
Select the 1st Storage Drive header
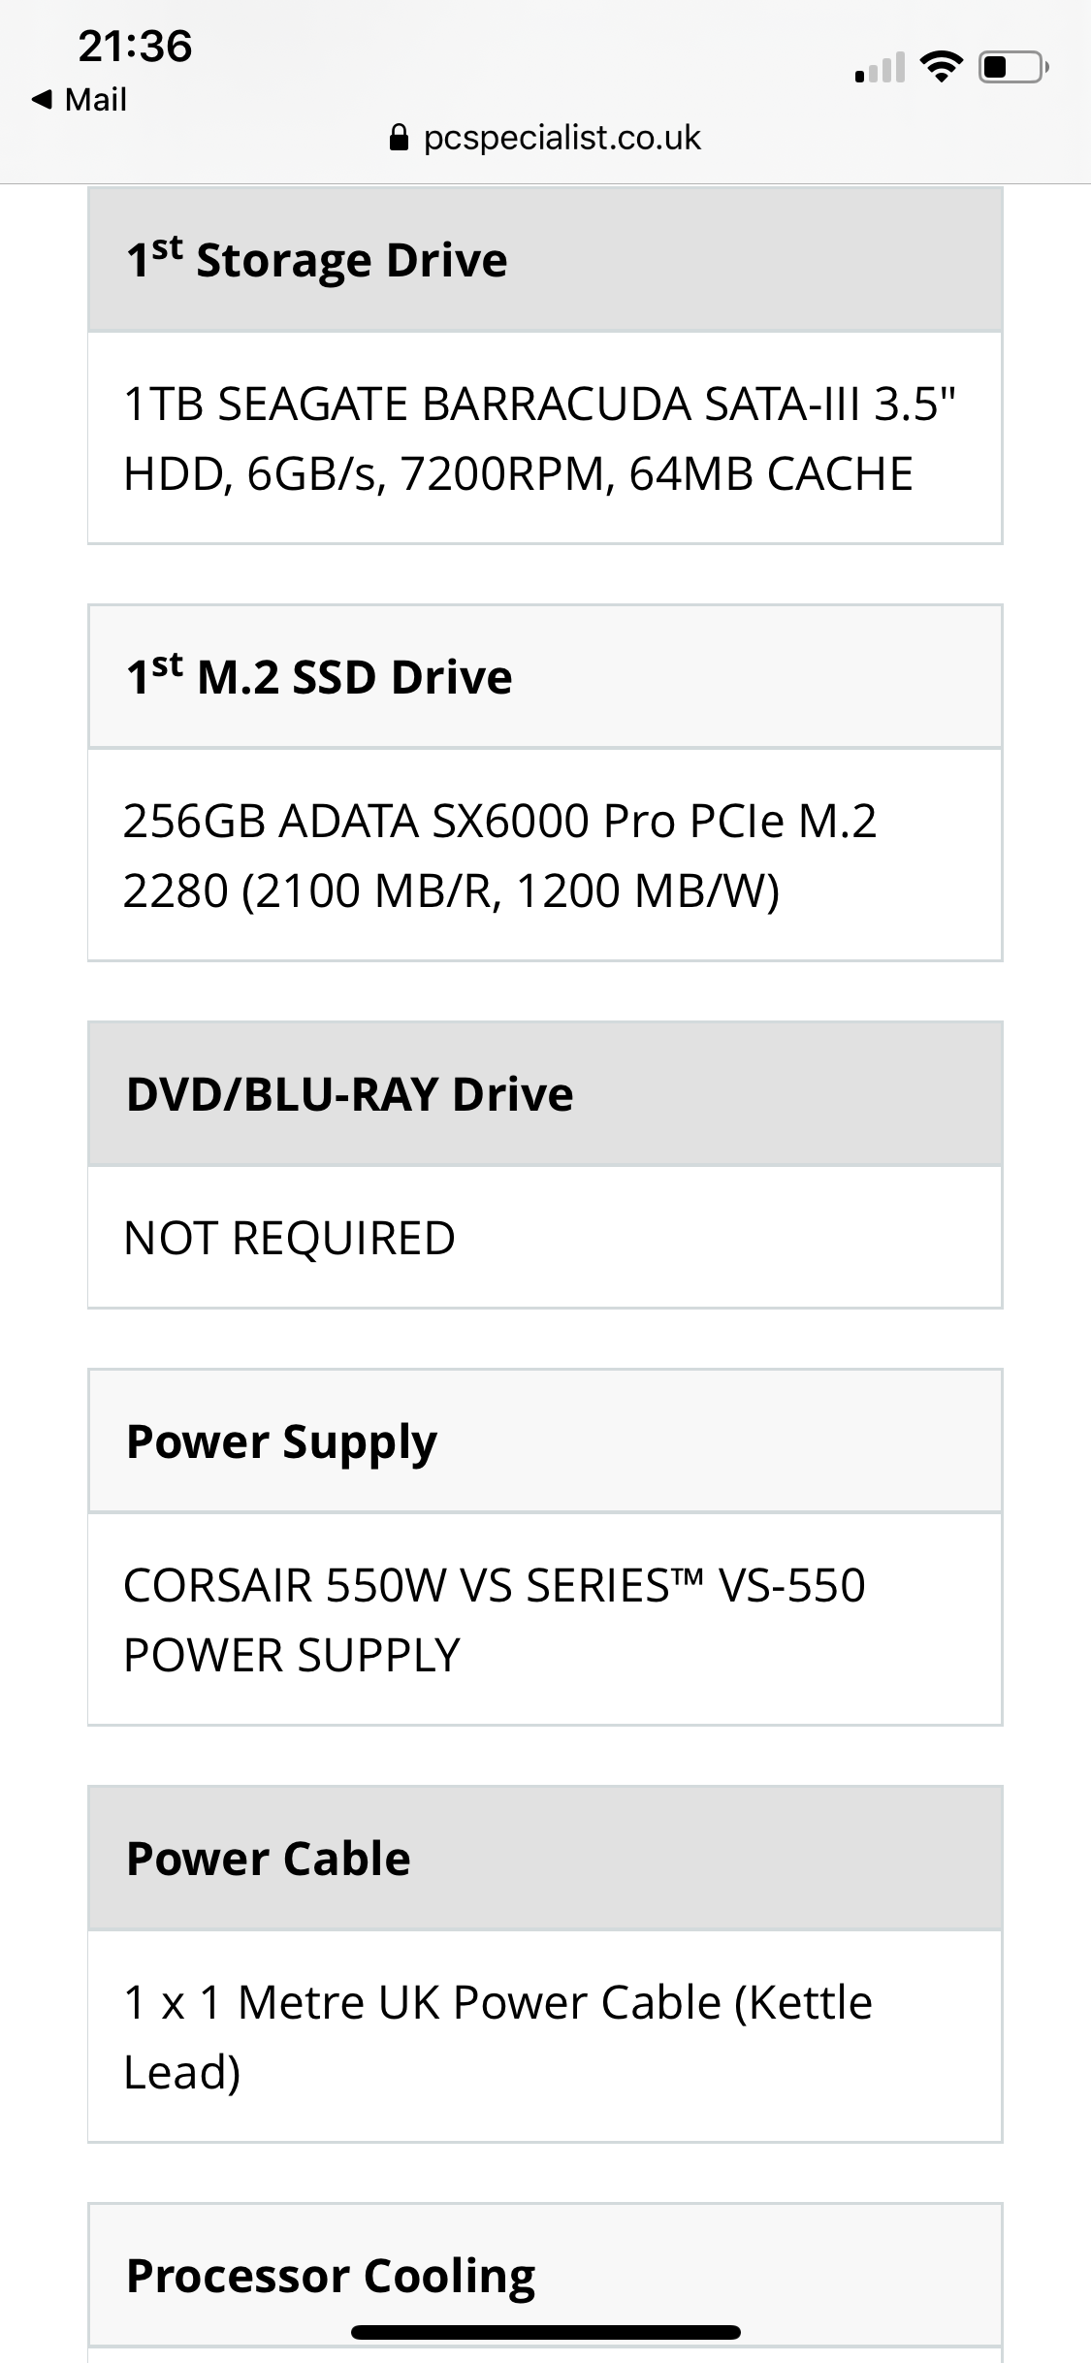click(545, 260)
